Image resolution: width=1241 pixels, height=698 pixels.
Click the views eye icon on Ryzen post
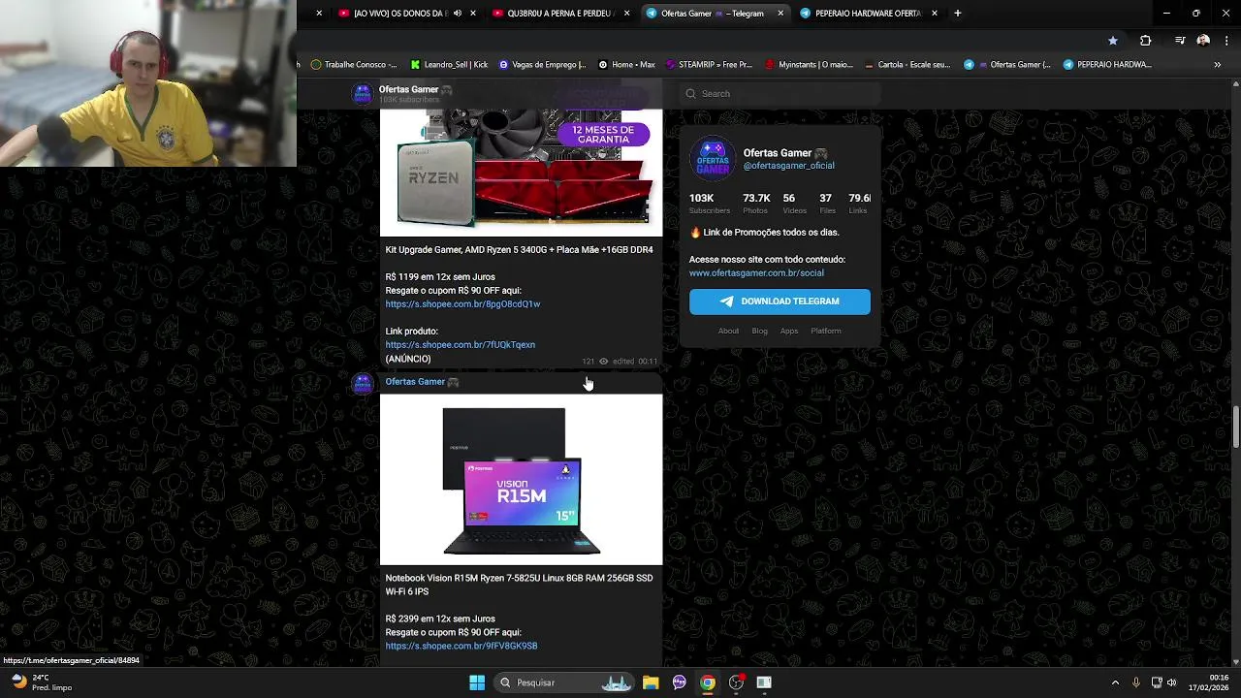coord(603,362)
